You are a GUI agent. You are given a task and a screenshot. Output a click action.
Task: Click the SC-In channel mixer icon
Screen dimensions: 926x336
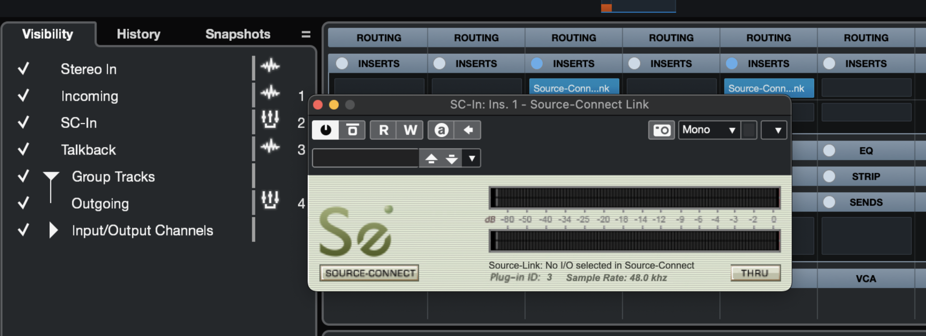click(x=270, y=119)
